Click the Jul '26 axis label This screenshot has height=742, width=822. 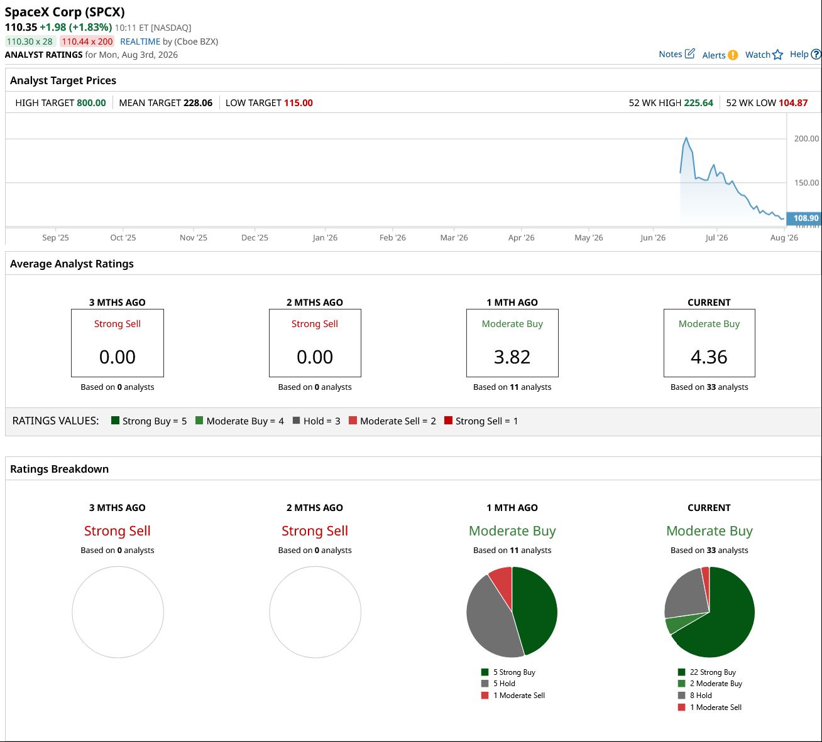click(716, 237)
